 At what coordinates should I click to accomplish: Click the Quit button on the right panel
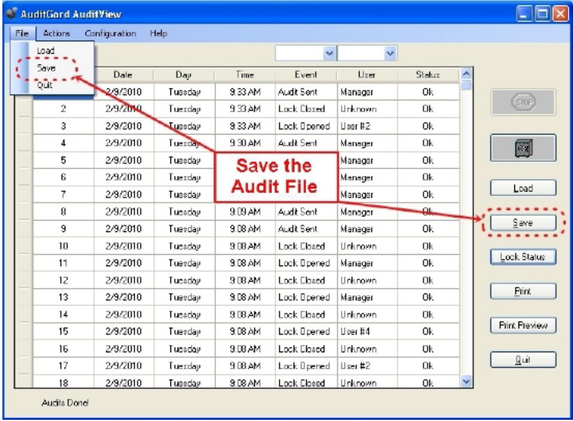point(523,359)
